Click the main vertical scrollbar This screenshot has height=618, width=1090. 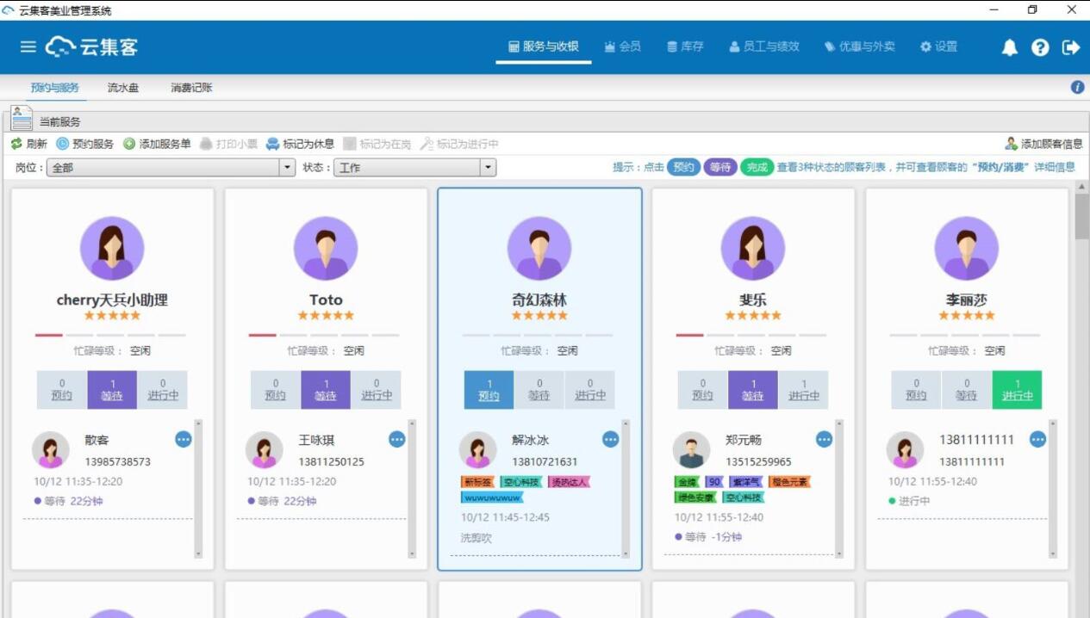(1081, 216)
